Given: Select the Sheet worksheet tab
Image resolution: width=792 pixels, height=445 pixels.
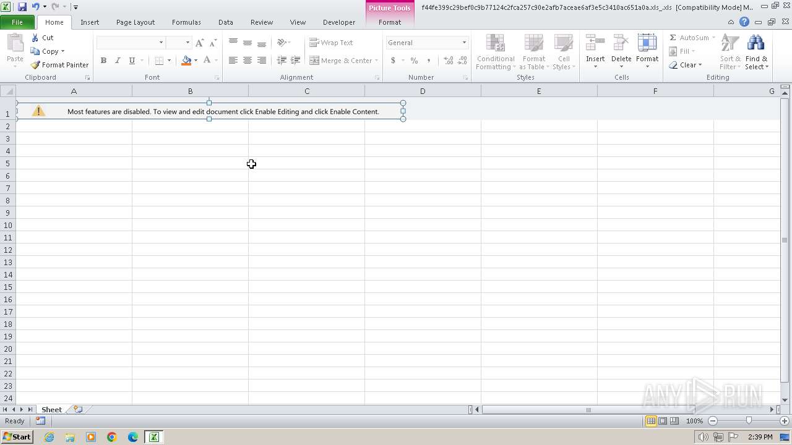Looking at the screenshot, I should (x=51, y=410).
